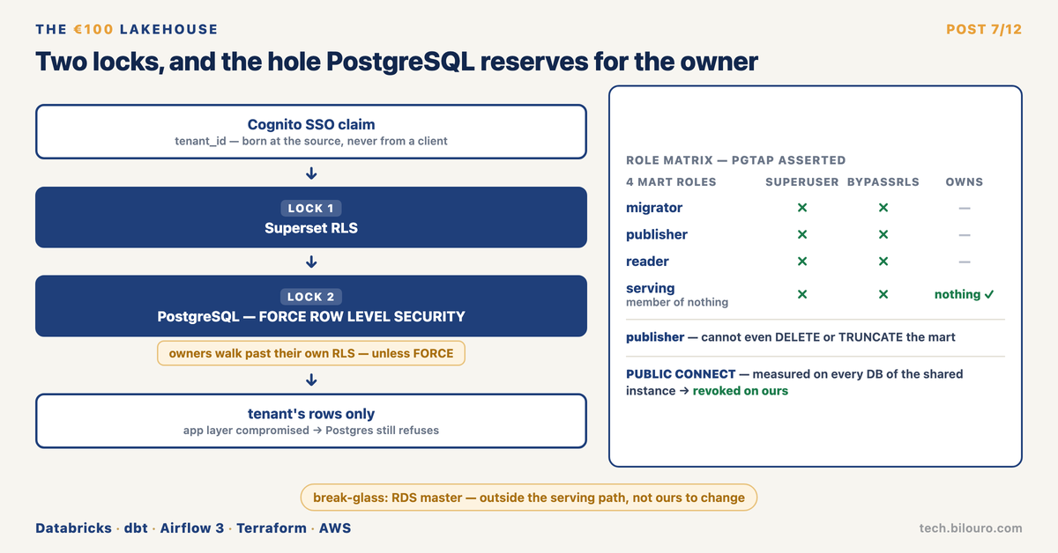Click publisher's SUPERUSER cross mark
The image size is (1058, 553).
802,235
